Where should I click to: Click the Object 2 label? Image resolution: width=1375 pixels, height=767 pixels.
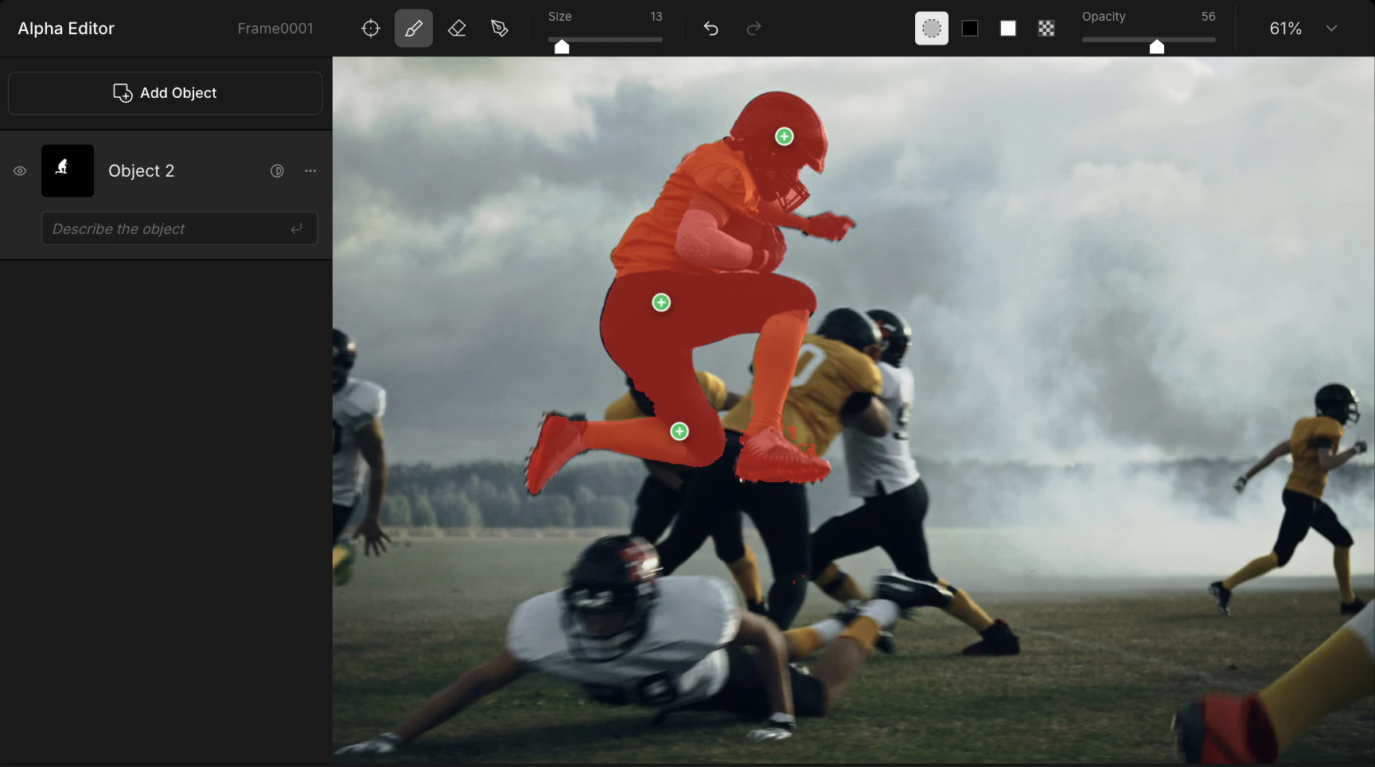pyautogui.click(x=141, y=171)
